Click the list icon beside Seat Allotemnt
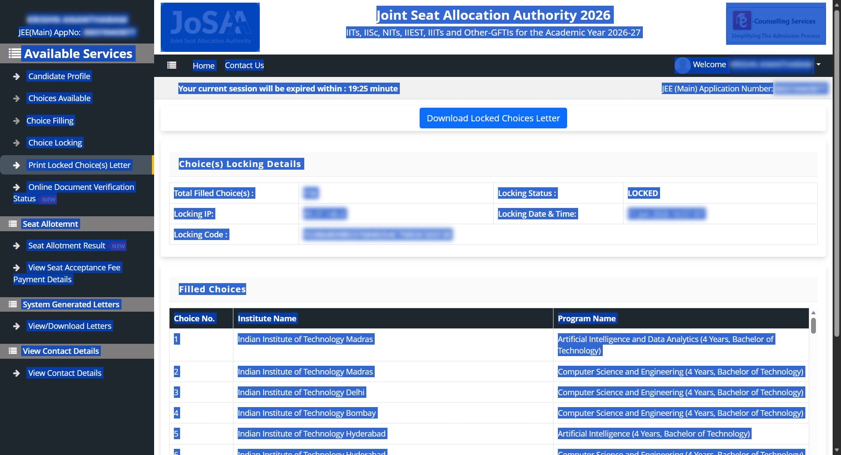This screenshot has height=455, width=841. click(13, 224)
